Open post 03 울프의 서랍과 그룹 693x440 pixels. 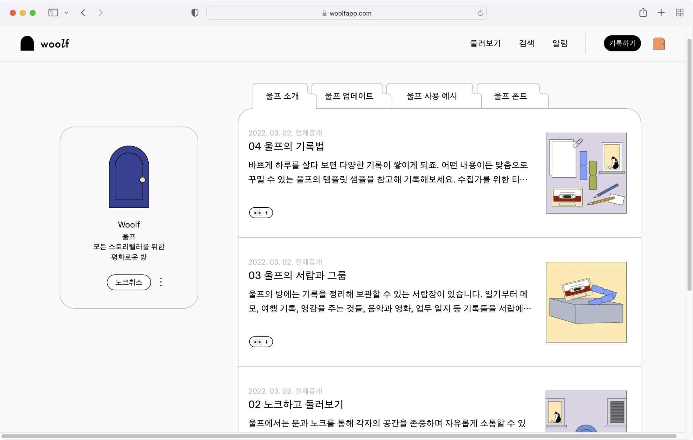tap(297, 275)
